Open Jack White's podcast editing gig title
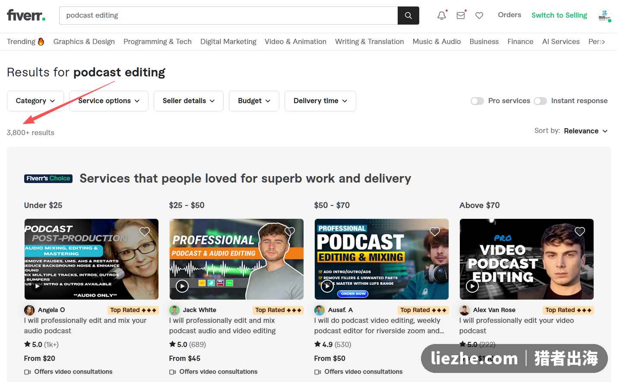Image resolution: width=617 pixels, height=382 pixels. [222, 325]
